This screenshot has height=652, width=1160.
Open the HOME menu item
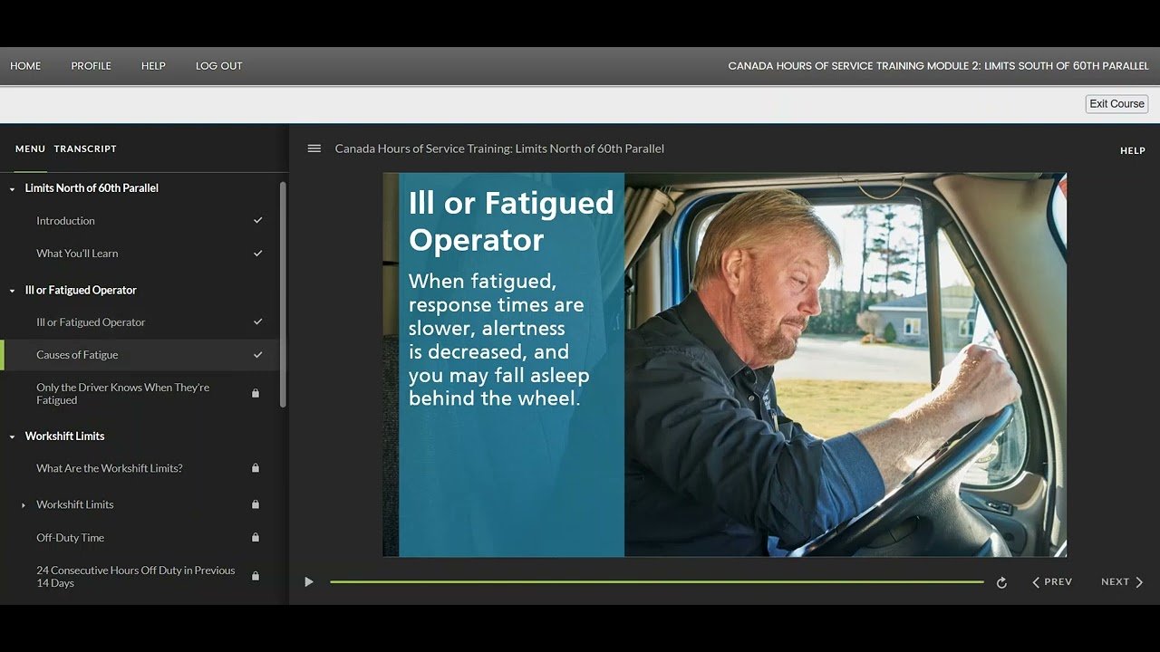(x=25, y=66)
